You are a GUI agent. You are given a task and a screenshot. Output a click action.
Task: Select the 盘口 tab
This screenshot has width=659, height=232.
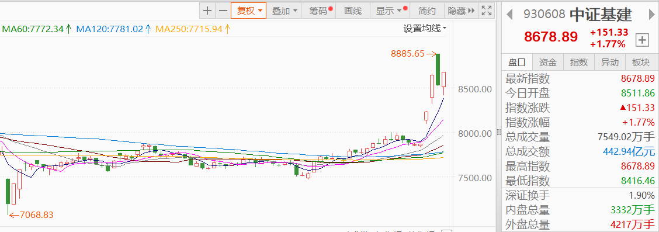(x=517, y=62)
